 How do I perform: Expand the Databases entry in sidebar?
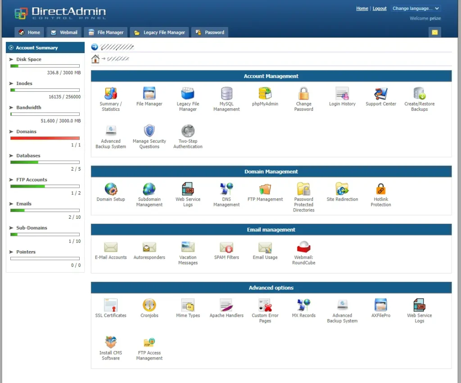click(12, 156)
